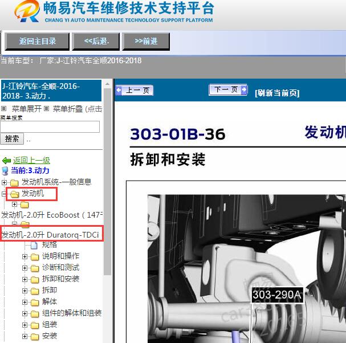Click the 当前:3.动力 computer icon
The height and width of the screenshot is (343, 346).
(x=5, y=171)
